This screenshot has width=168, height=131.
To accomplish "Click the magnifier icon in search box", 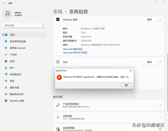I will (x=43, y=26).
